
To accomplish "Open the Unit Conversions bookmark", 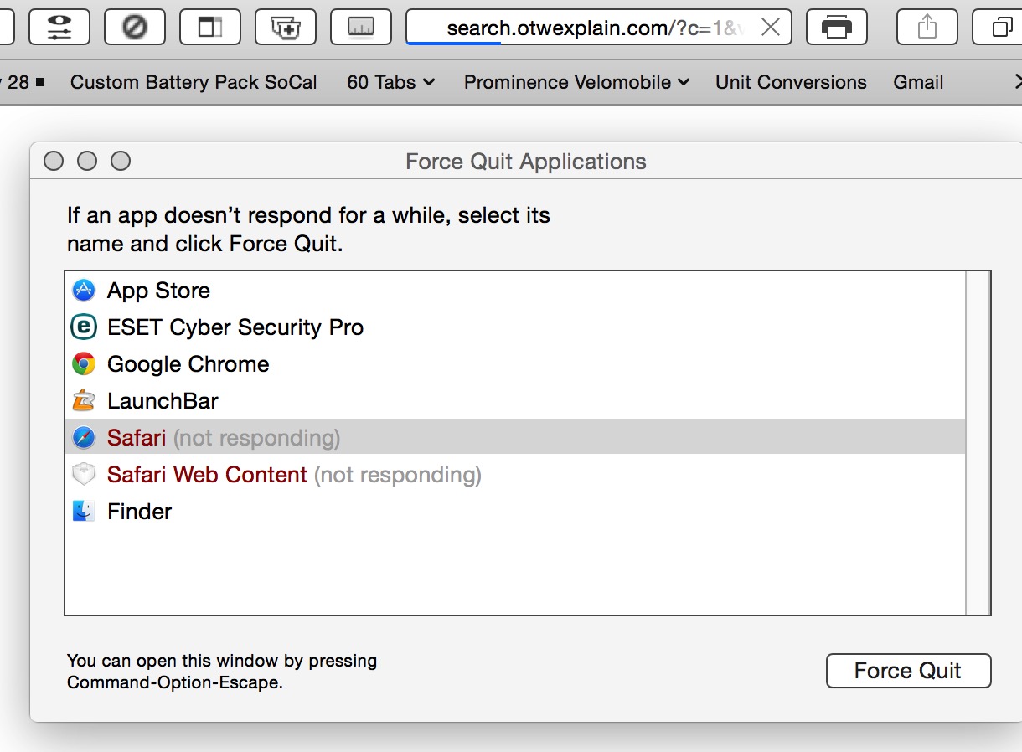I will [x=791, y=82].
